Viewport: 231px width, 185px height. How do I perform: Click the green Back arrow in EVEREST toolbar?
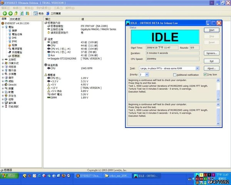click(x=5, y=13)
